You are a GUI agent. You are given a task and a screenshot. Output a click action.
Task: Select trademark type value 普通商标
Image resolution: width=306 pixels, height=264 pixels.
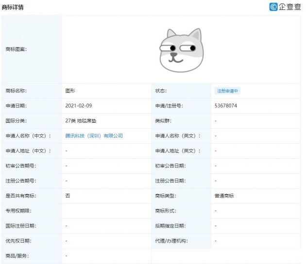click(224, 196)
